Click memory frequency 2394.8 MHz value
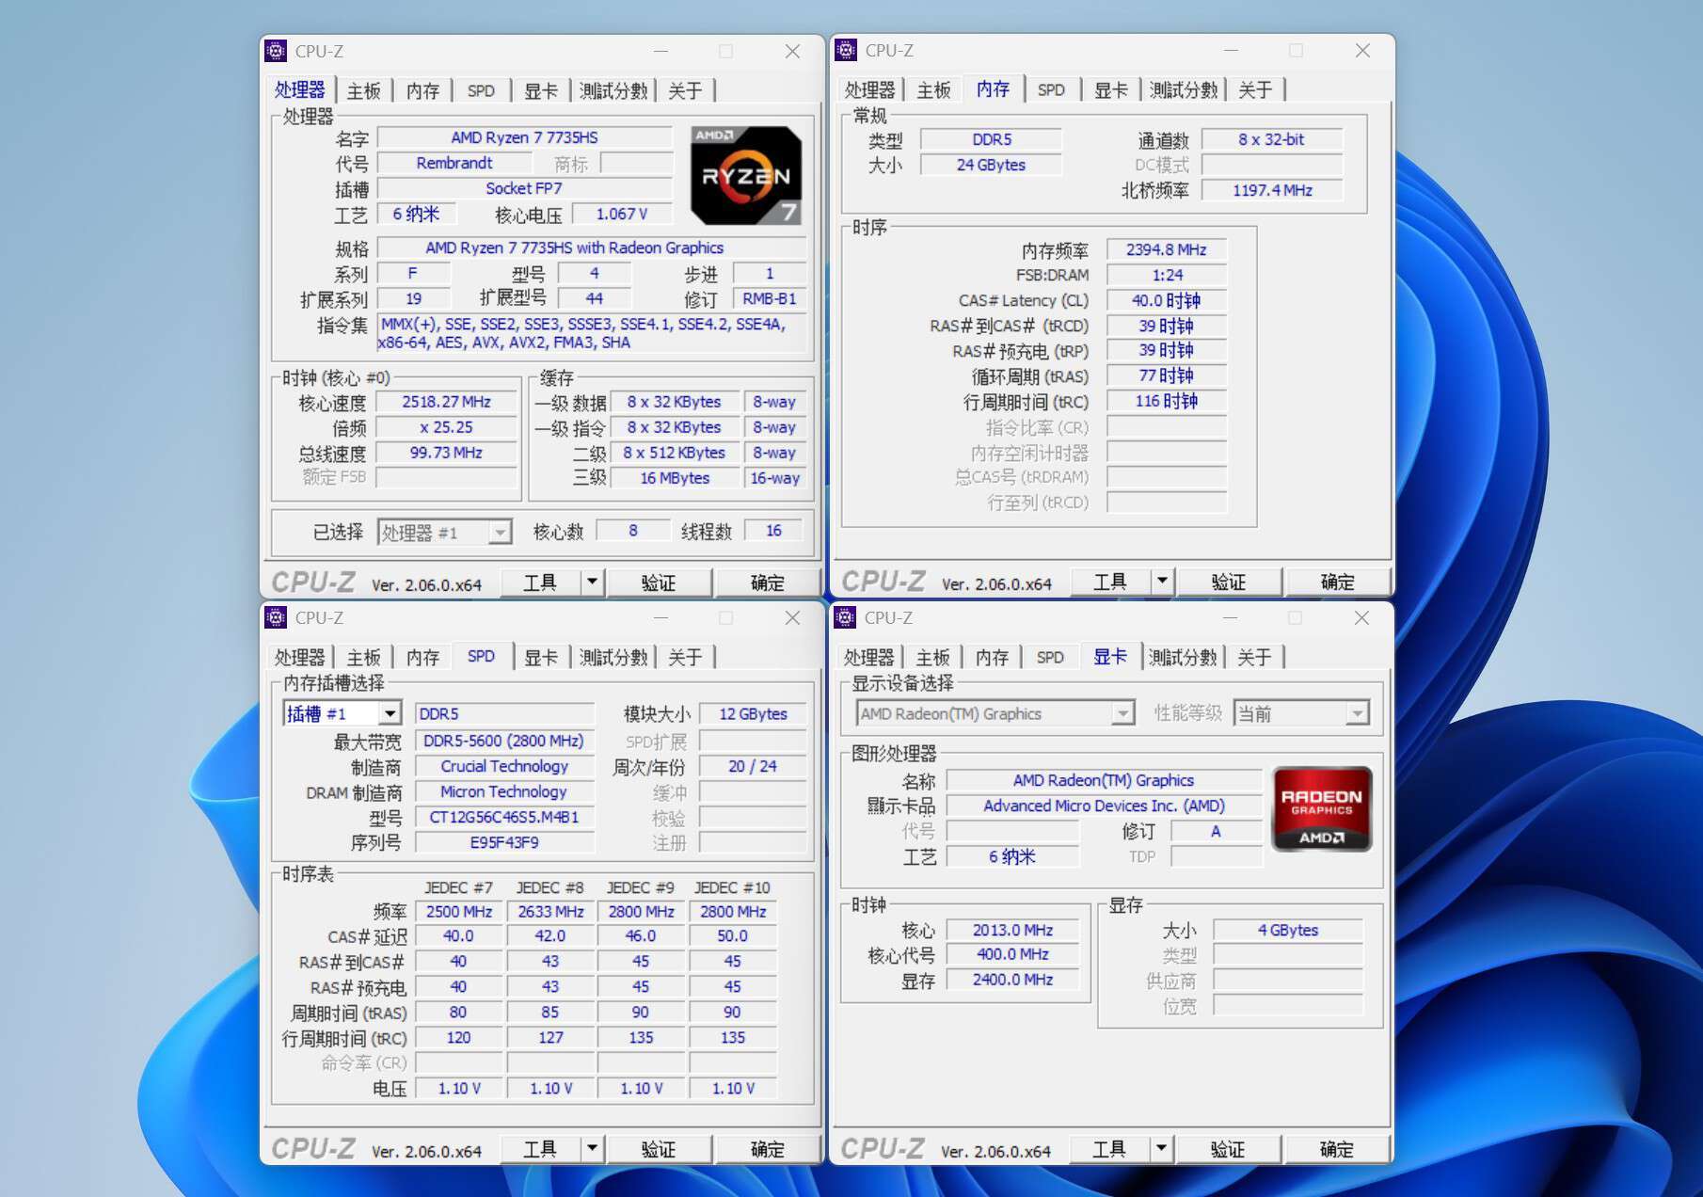 pyautogui.click(x=1167, y=249)
